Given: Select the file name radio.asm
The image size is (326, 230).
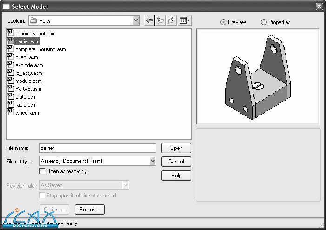Looking at the screenshot, I should [26, 105].
